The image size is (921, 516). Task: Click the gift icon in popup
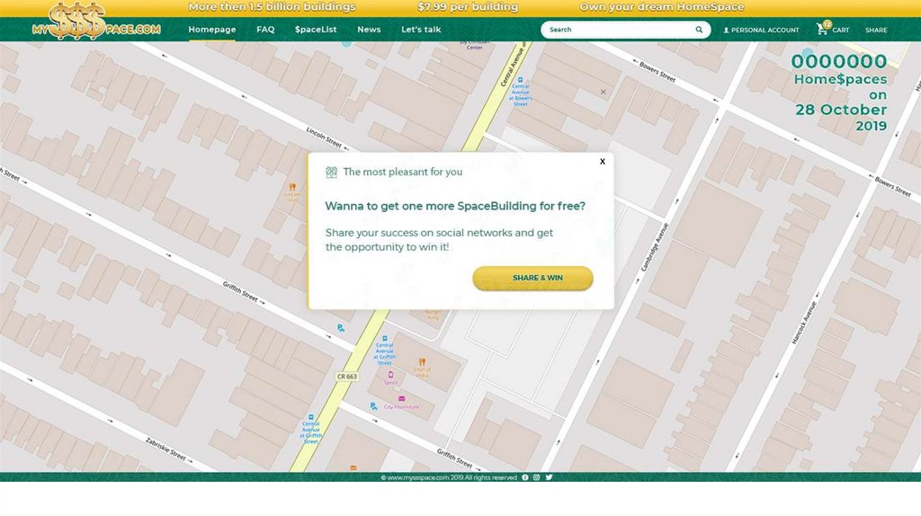point(332,172)
